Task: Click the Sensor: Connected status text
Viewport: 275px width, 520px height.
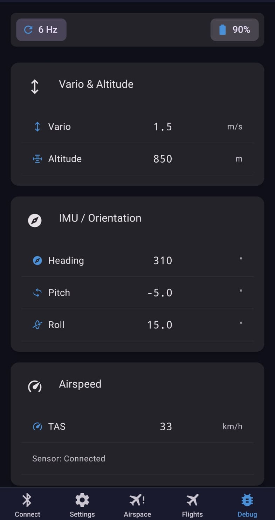Action: 69,459
